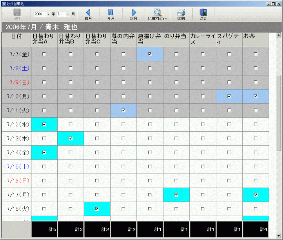Open the month 7 dropdown
The height and width of the screenshot is (240, 283).
(68, 14)
